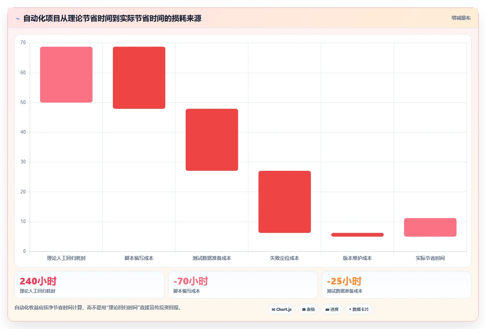Screen dimensions: 486x329
Task: Click the y-axis value 20
Action: pyautogui.click(x=23, y=192)
